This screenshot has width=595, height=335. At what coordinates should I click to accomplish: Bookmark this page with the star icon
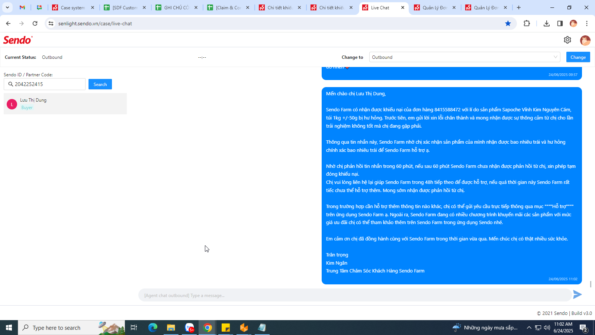(508, 23)
